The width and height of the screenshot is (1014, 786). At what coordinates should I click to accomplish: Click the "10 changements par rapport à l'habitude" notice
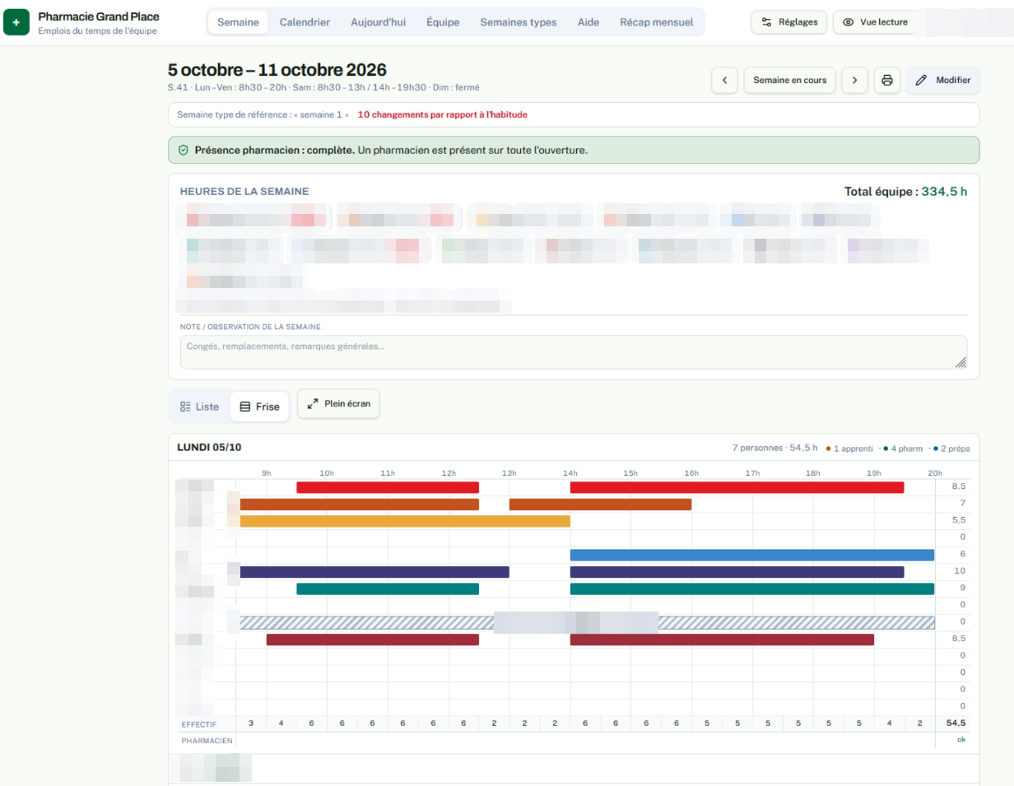[443, 114]
